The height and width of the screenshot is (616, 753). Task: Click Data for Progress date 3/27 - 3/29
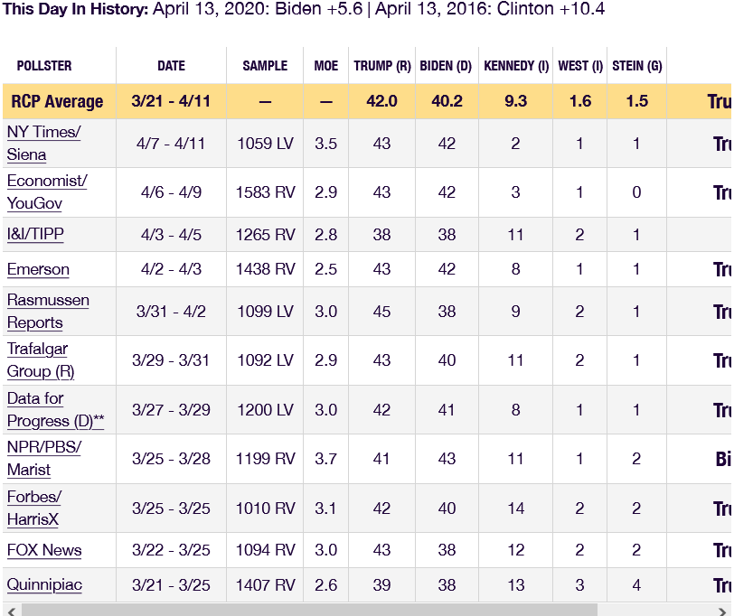(x=171, y=410)
